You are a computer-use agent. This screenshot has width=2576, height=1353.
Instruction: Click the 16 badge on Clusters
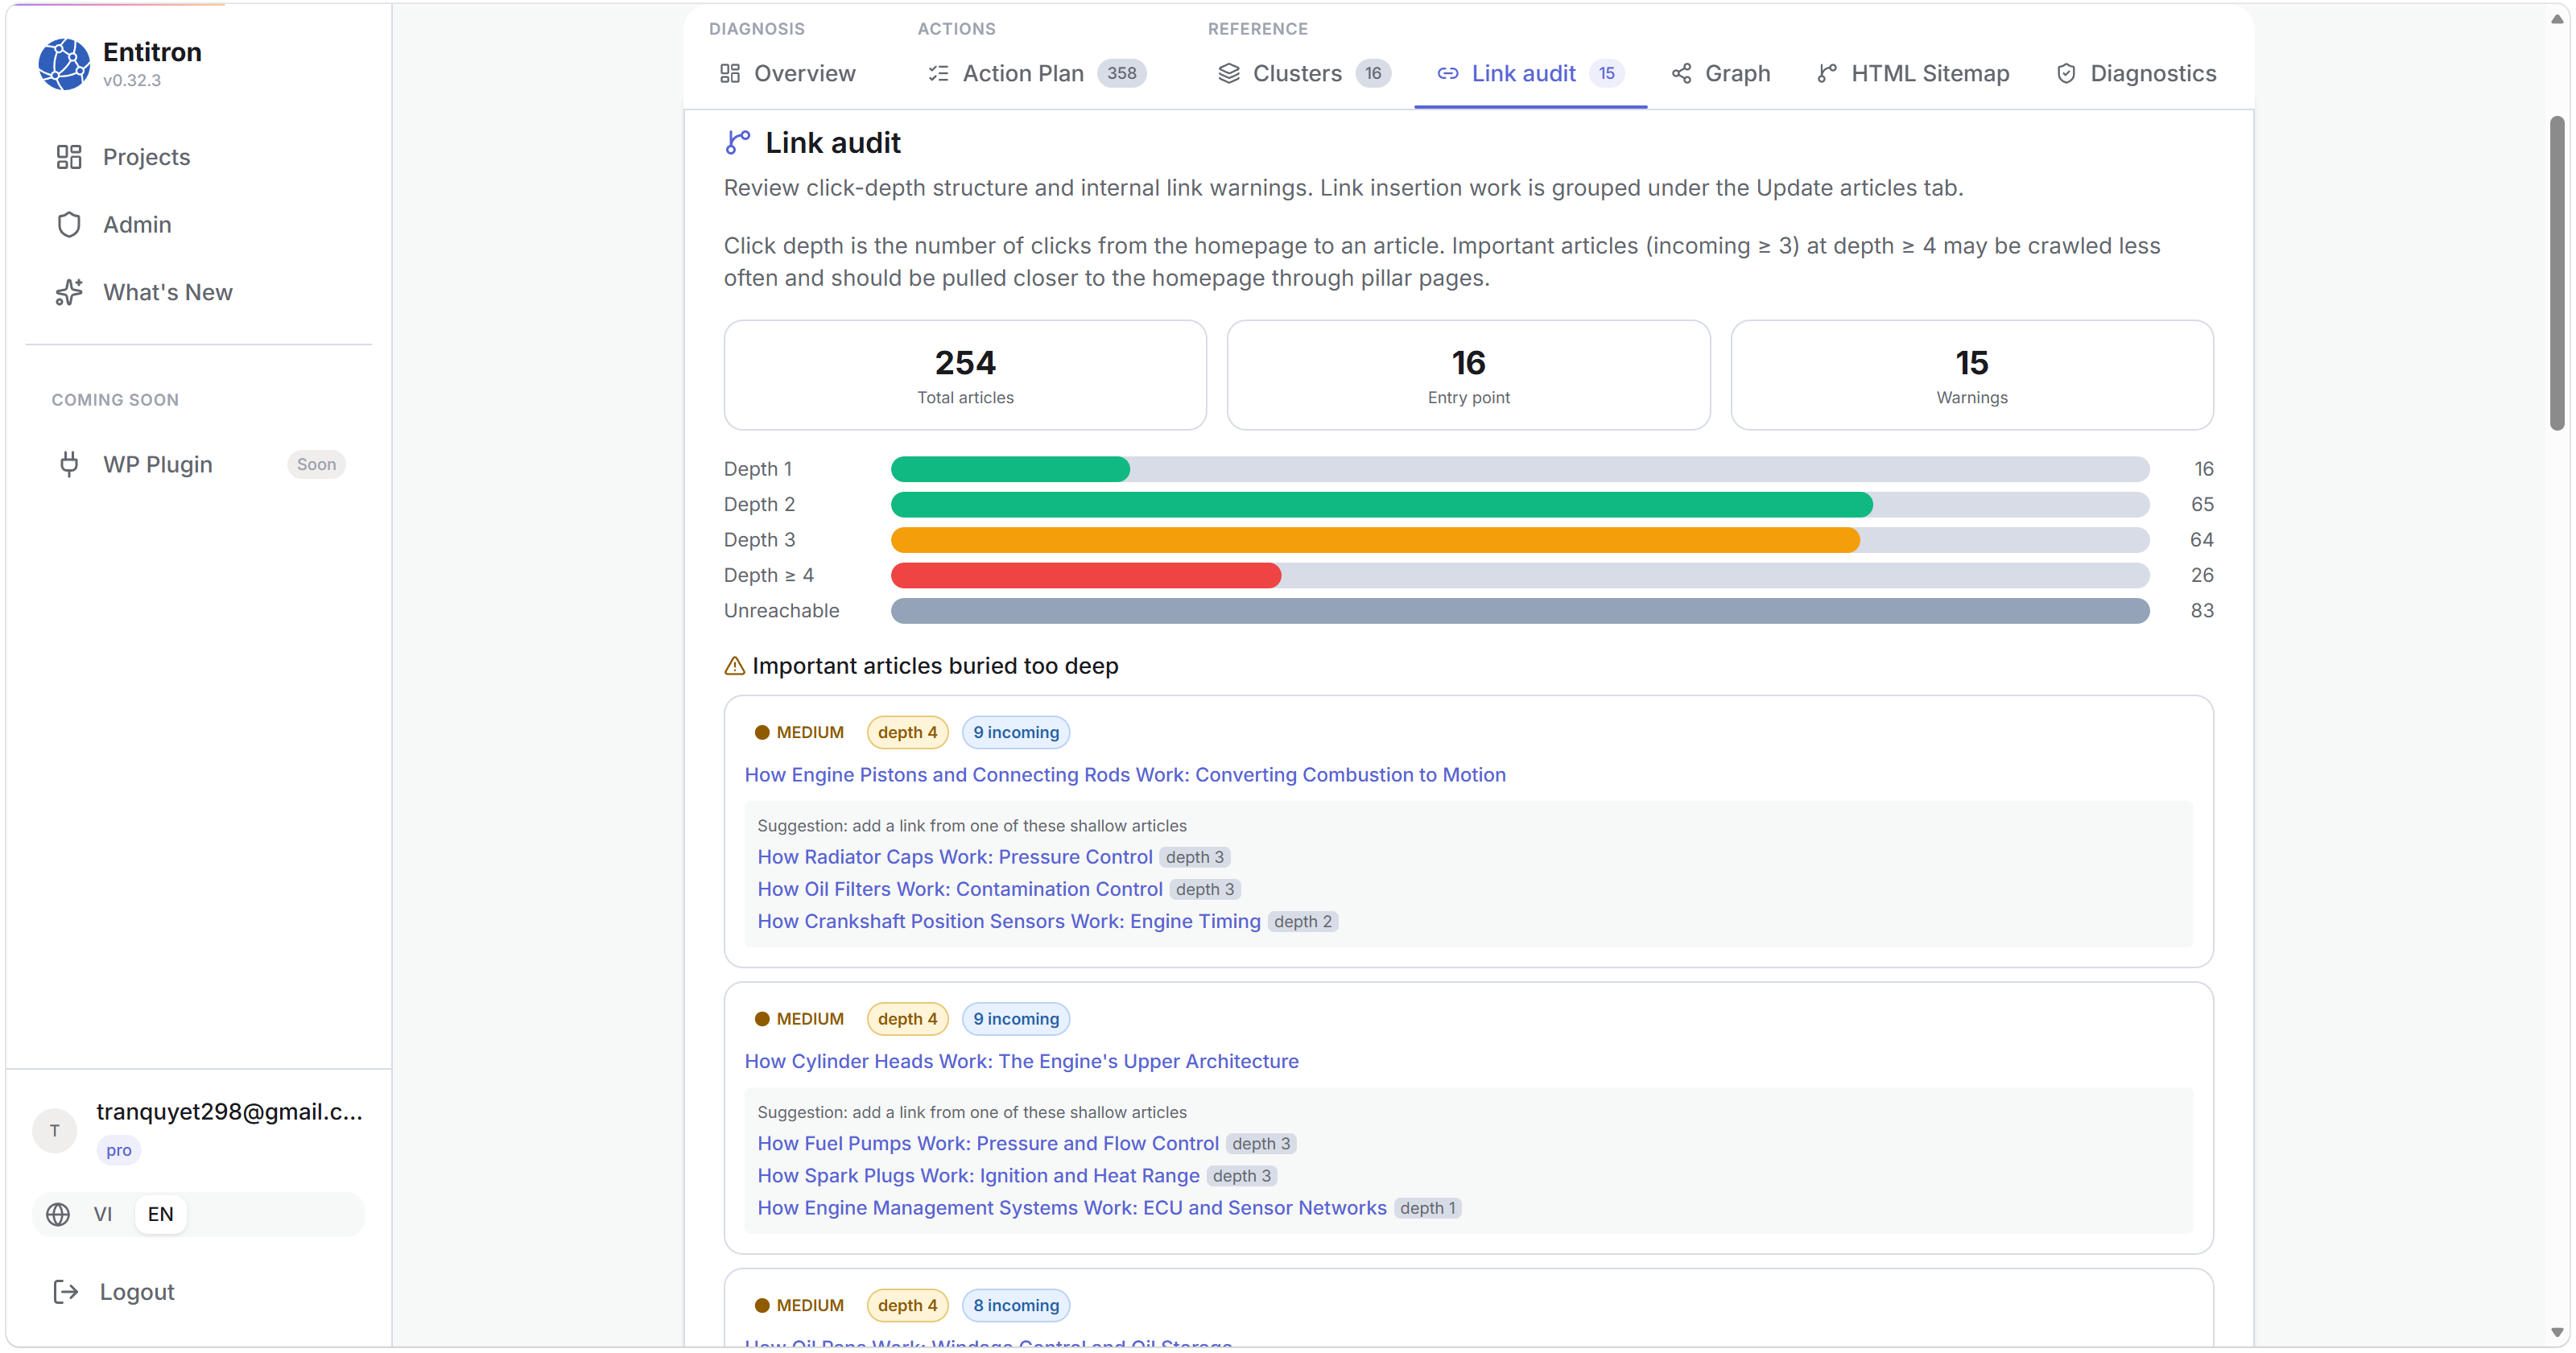[x=1373, y=73]
